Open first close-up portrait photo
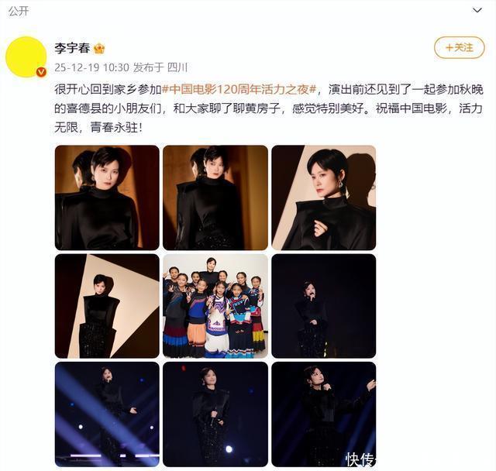 point(107,198)
